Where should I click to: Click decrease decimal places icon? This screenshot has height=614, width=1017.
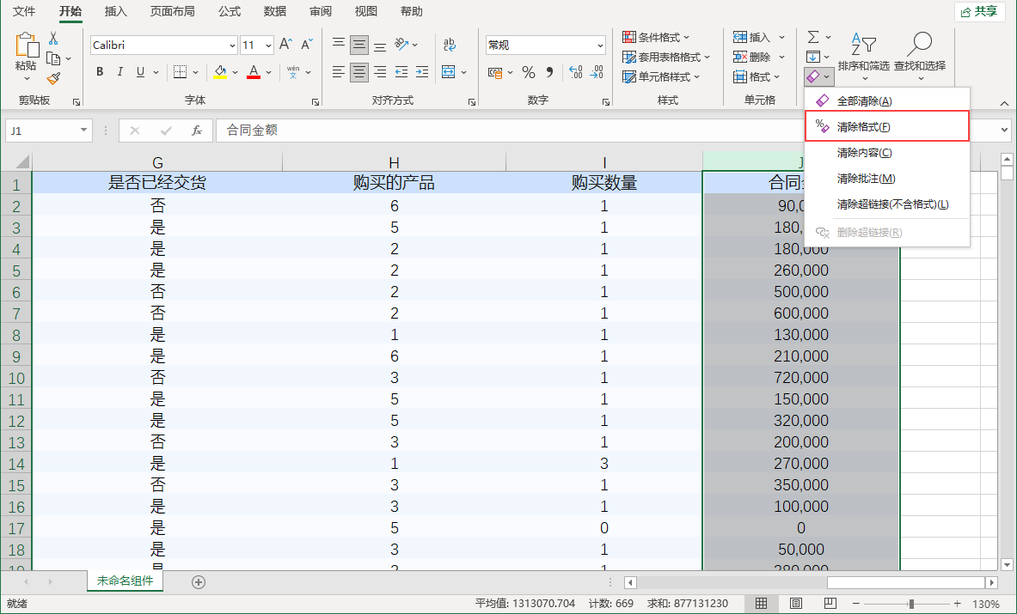[596, 72]
